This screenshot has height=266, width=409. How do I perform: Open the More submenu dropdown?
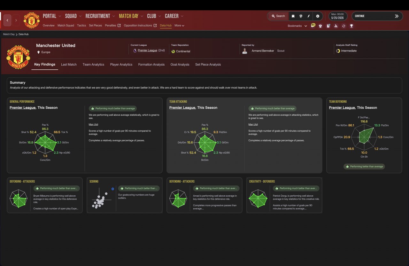click(x=179, y=26)
